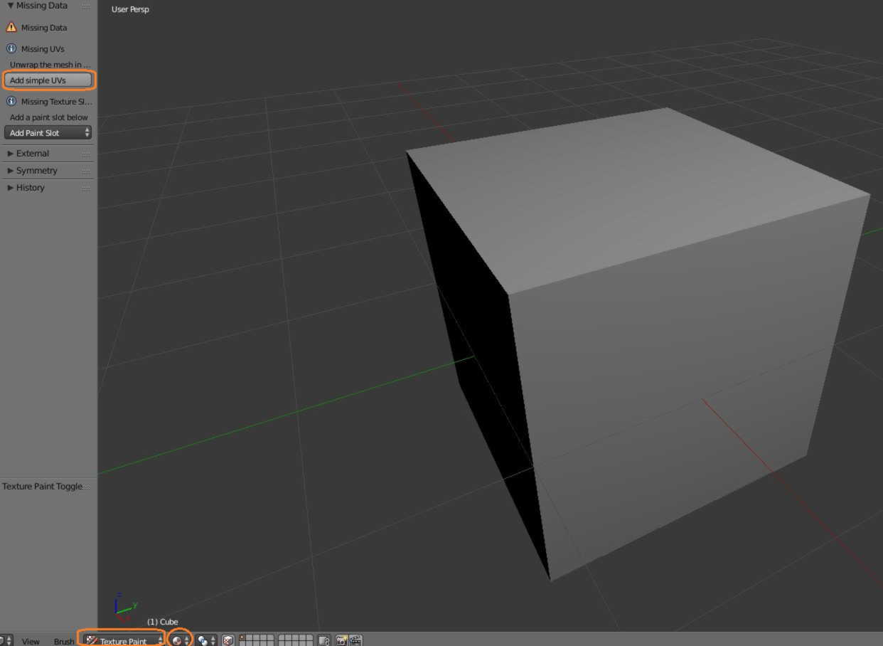
Task: Open the View menu in the header
Action: point(31,641)
